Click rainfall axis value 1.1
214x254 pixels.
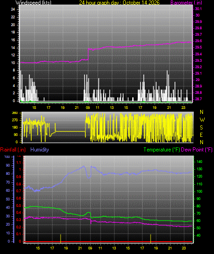point(19,162)
